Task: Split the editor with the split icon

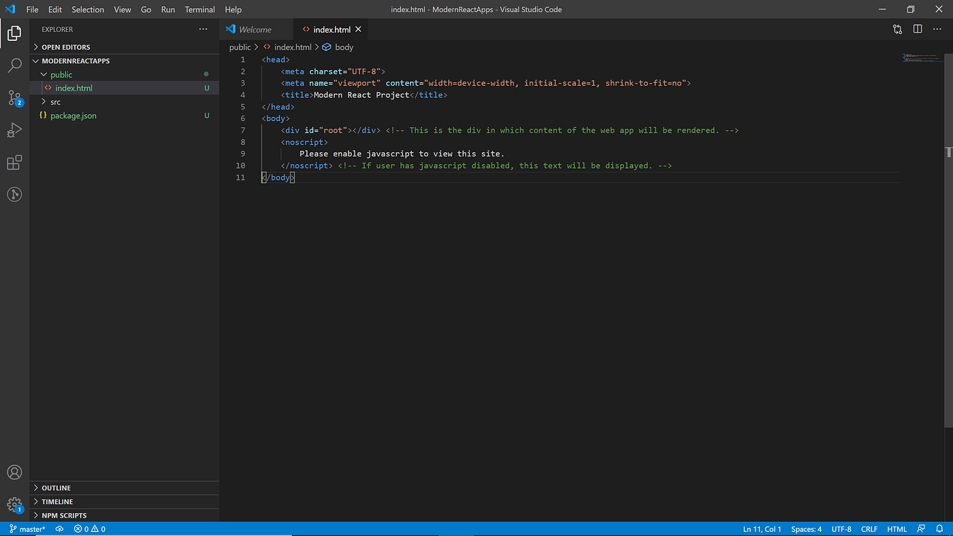Action: 917,29
